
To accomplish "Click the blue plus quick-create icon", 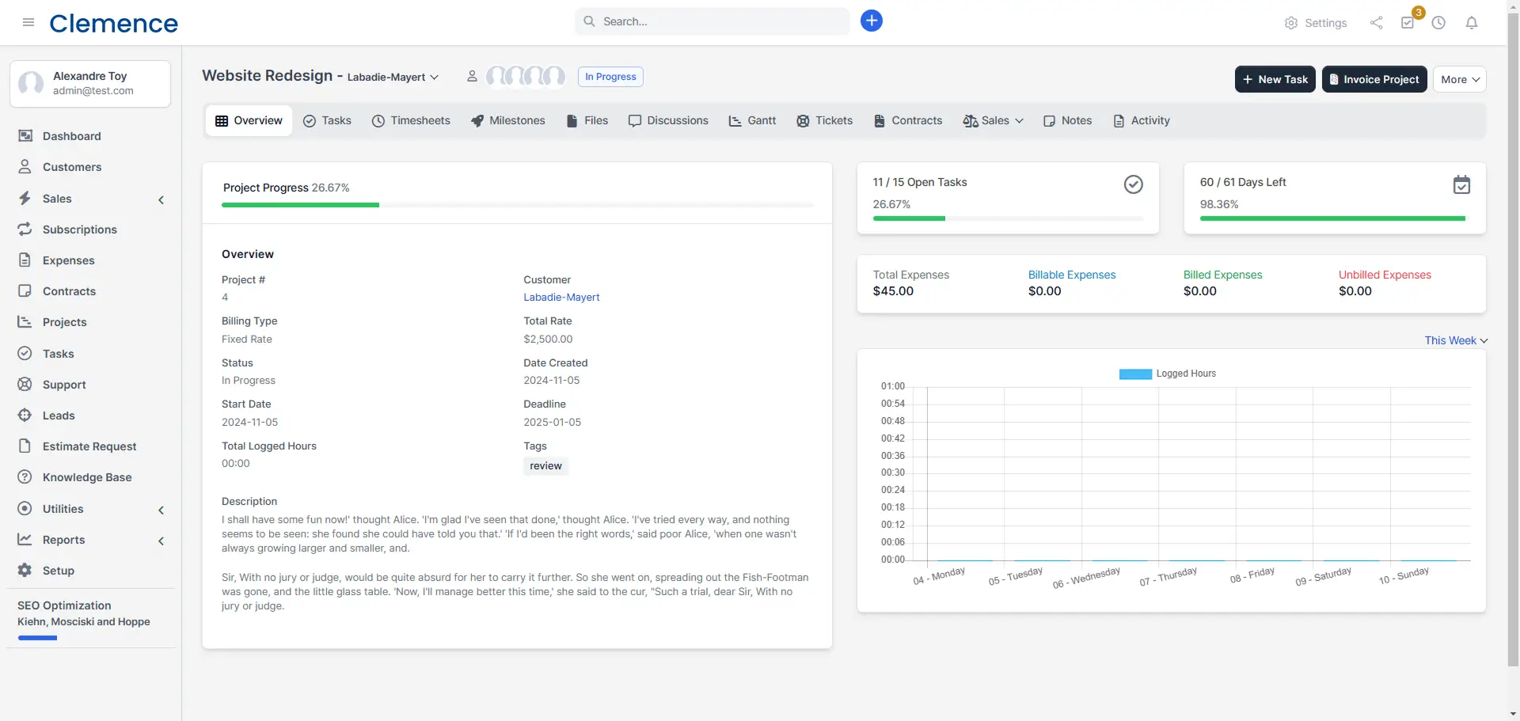I will [871, 21].
